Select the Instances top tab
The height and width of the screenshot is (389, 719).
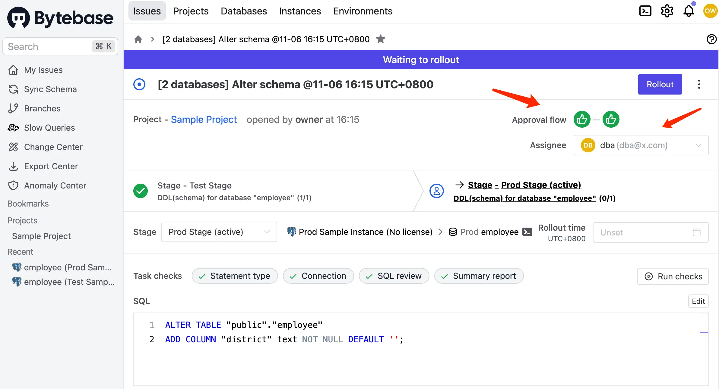pos(300,11)
